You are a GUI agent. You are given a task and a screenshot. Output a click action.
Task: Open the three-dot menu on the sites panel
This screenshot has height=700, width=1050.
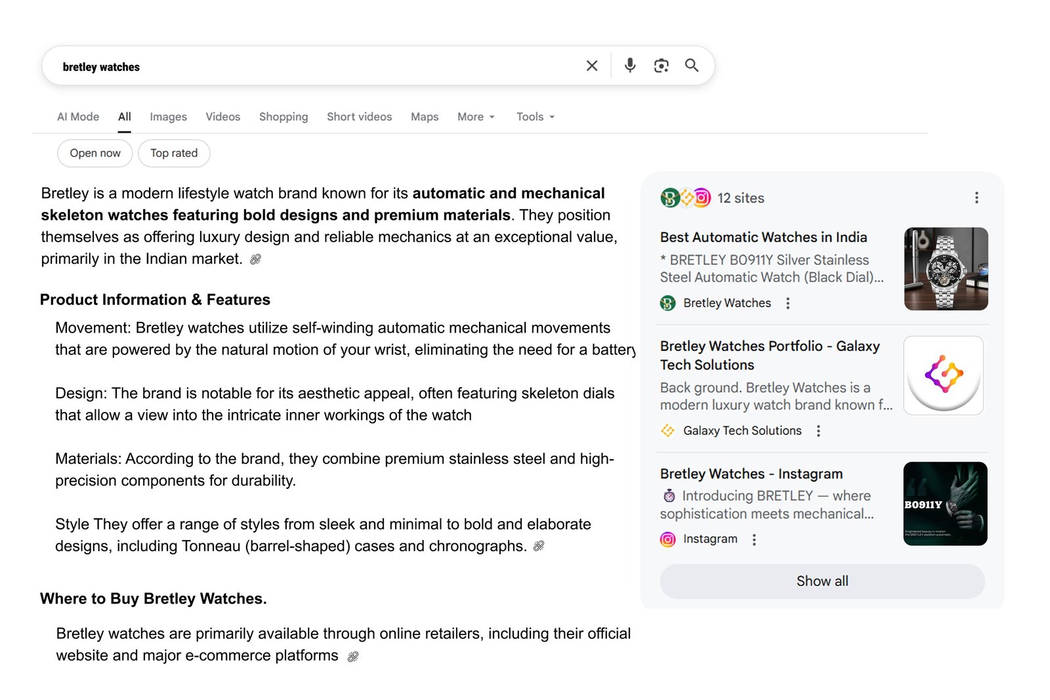tap(976, 197)
